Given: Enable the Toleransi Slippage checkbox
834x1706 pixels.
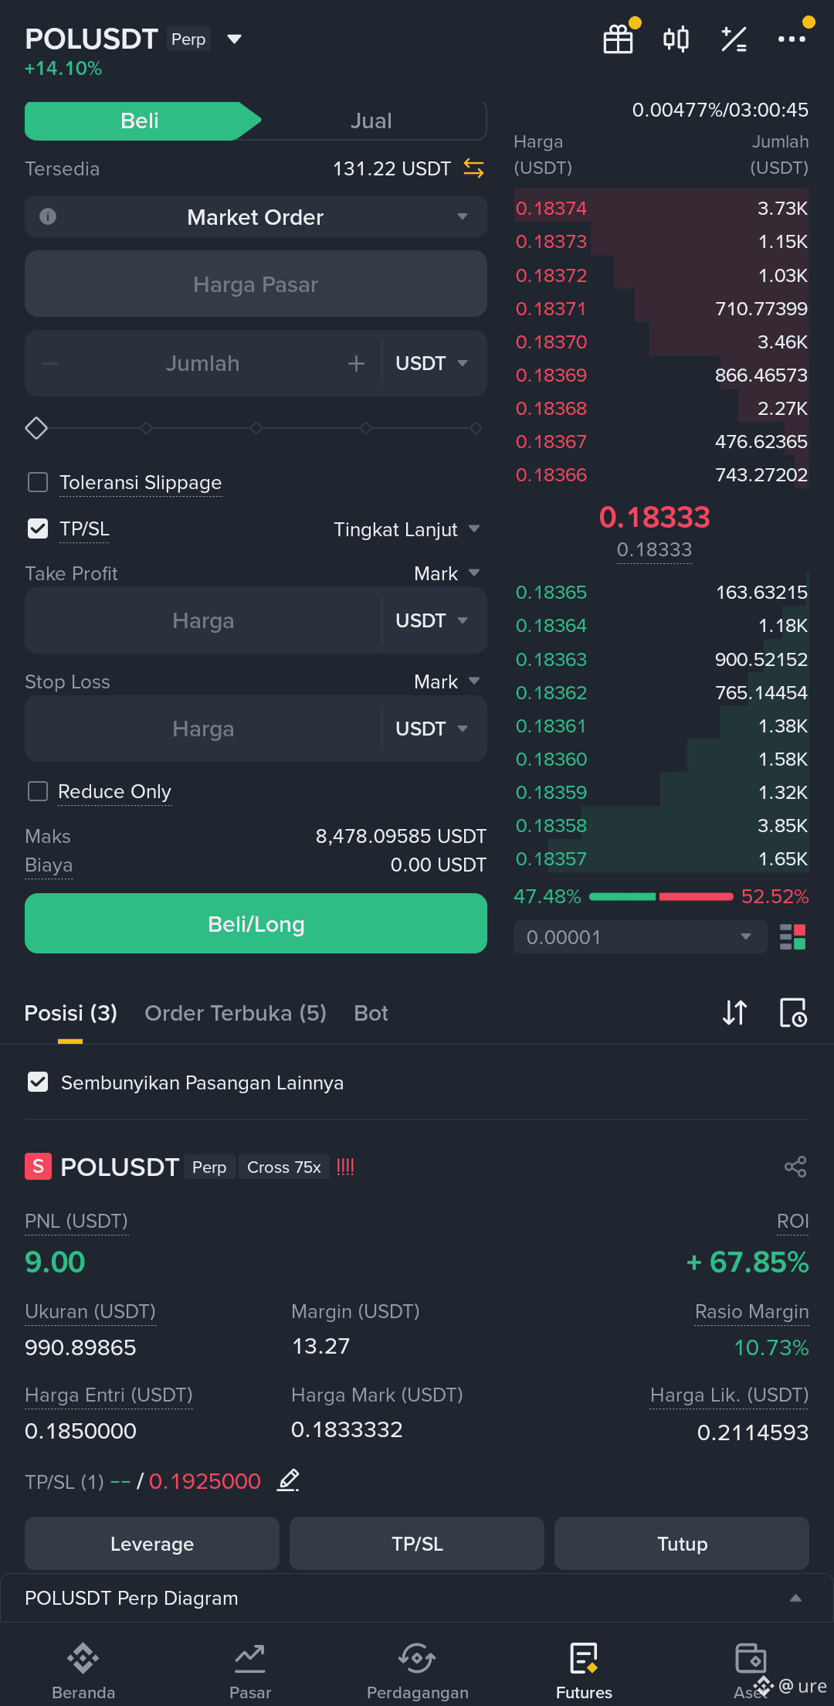Looking at the screenshot, I should pos(38,482).
